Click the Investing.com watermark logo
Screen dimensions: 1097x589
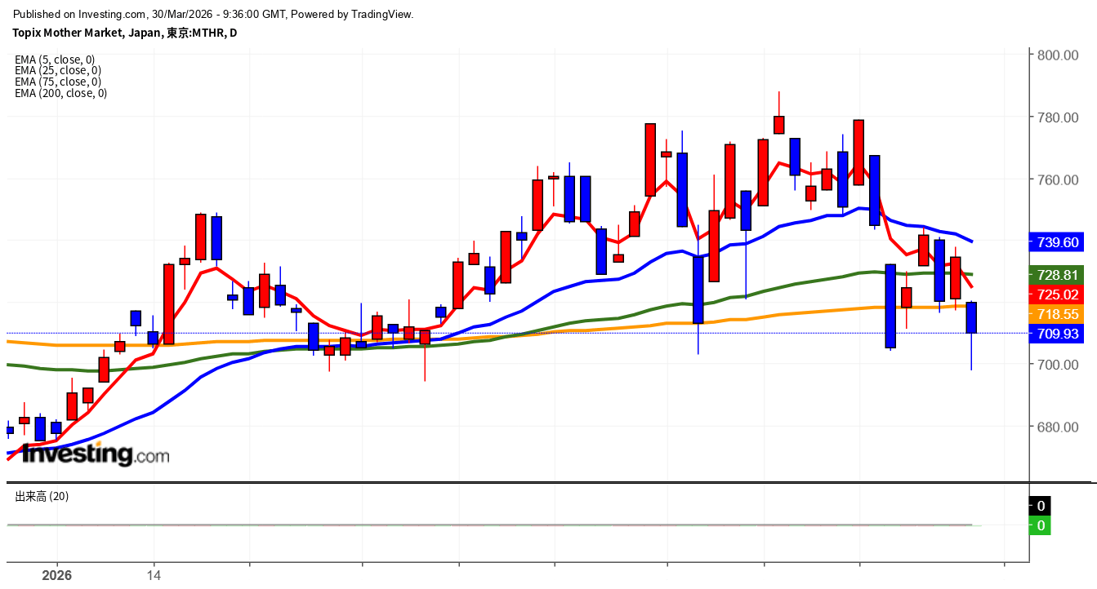(95, 454)
